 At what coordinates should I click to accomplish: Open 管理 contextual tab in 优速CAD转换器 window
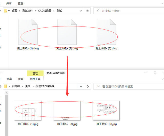[x=35, y=73]
